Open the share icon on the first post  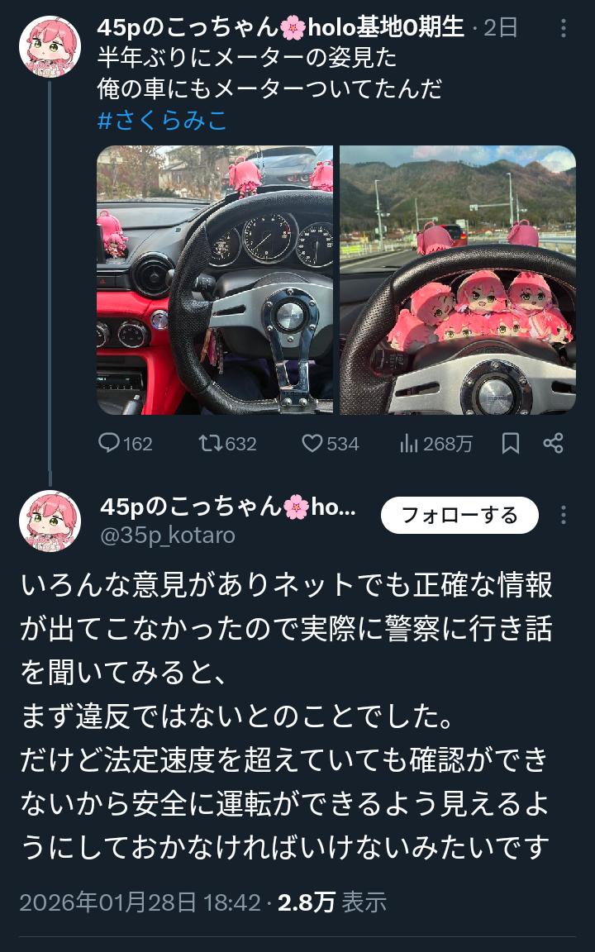tap(553, 443)
